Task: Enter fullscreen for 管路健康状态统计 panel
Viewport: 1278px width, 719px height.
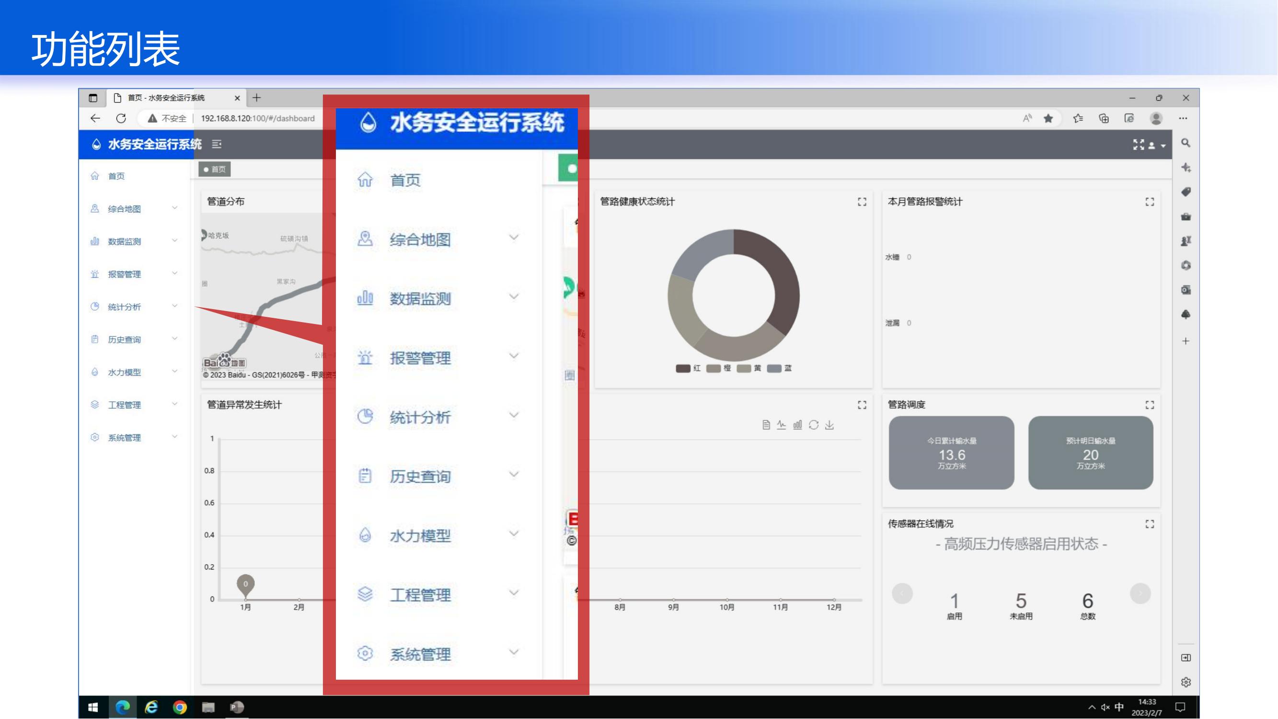Action: click(862, 202)
